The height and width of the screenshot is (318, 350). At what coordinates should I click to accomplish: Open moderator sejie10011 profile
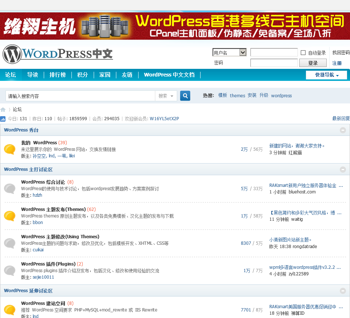43,277
